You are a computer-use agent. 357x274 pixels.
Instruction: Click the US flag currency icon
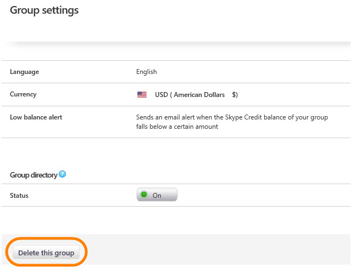tap(142, 95)
